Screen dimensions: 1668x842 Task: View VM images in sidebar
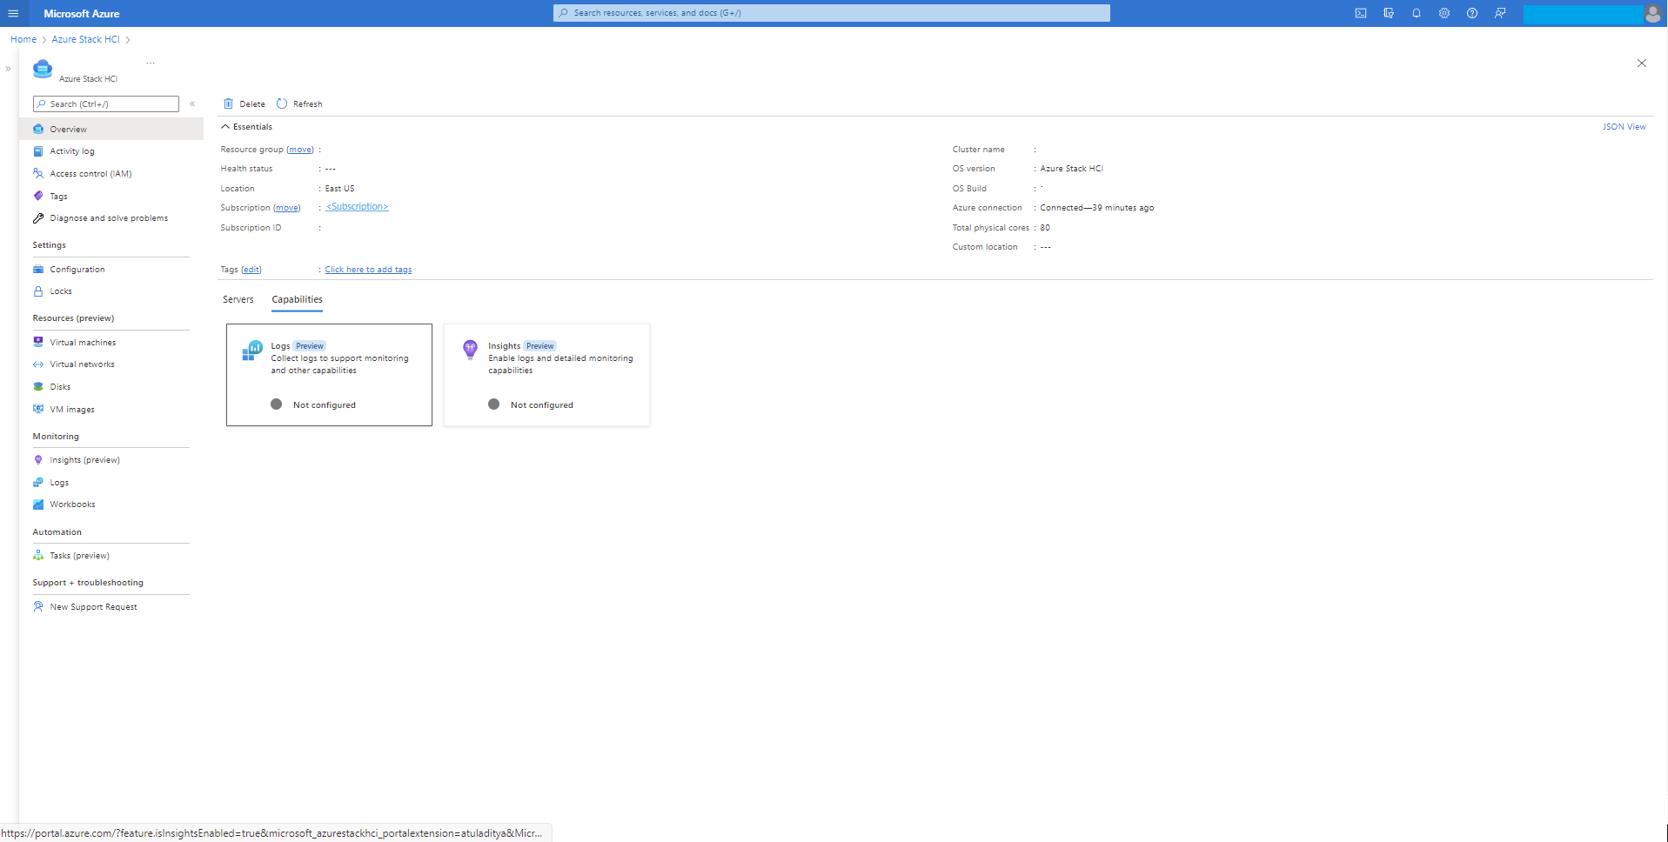71,409
